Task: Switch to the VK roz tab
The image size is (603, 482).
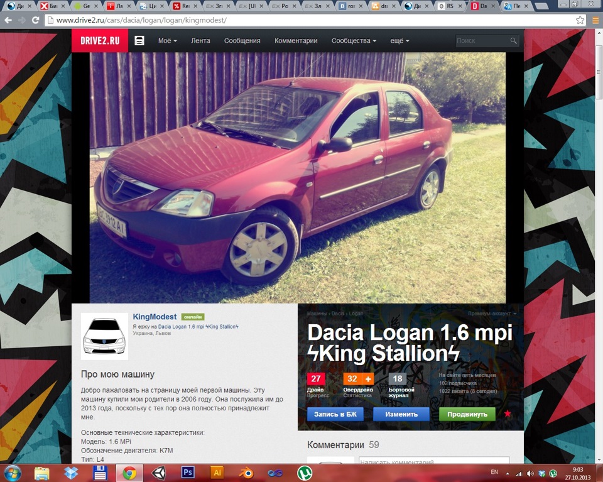Action: 352,6
